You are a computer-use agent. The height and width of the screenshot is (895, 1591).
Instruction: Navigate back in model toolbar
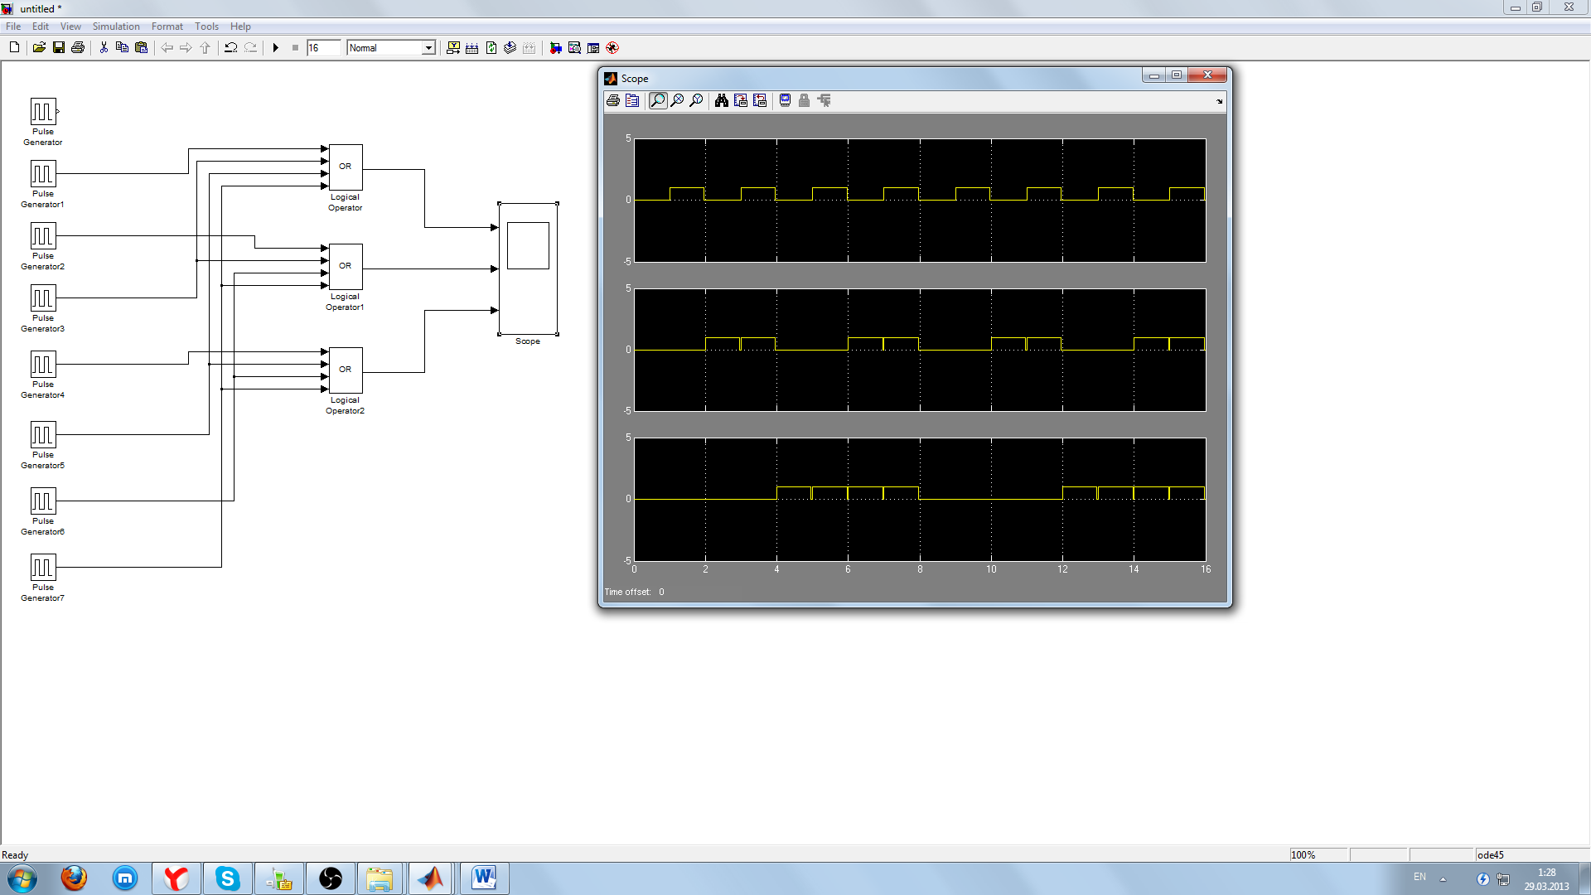167,47
